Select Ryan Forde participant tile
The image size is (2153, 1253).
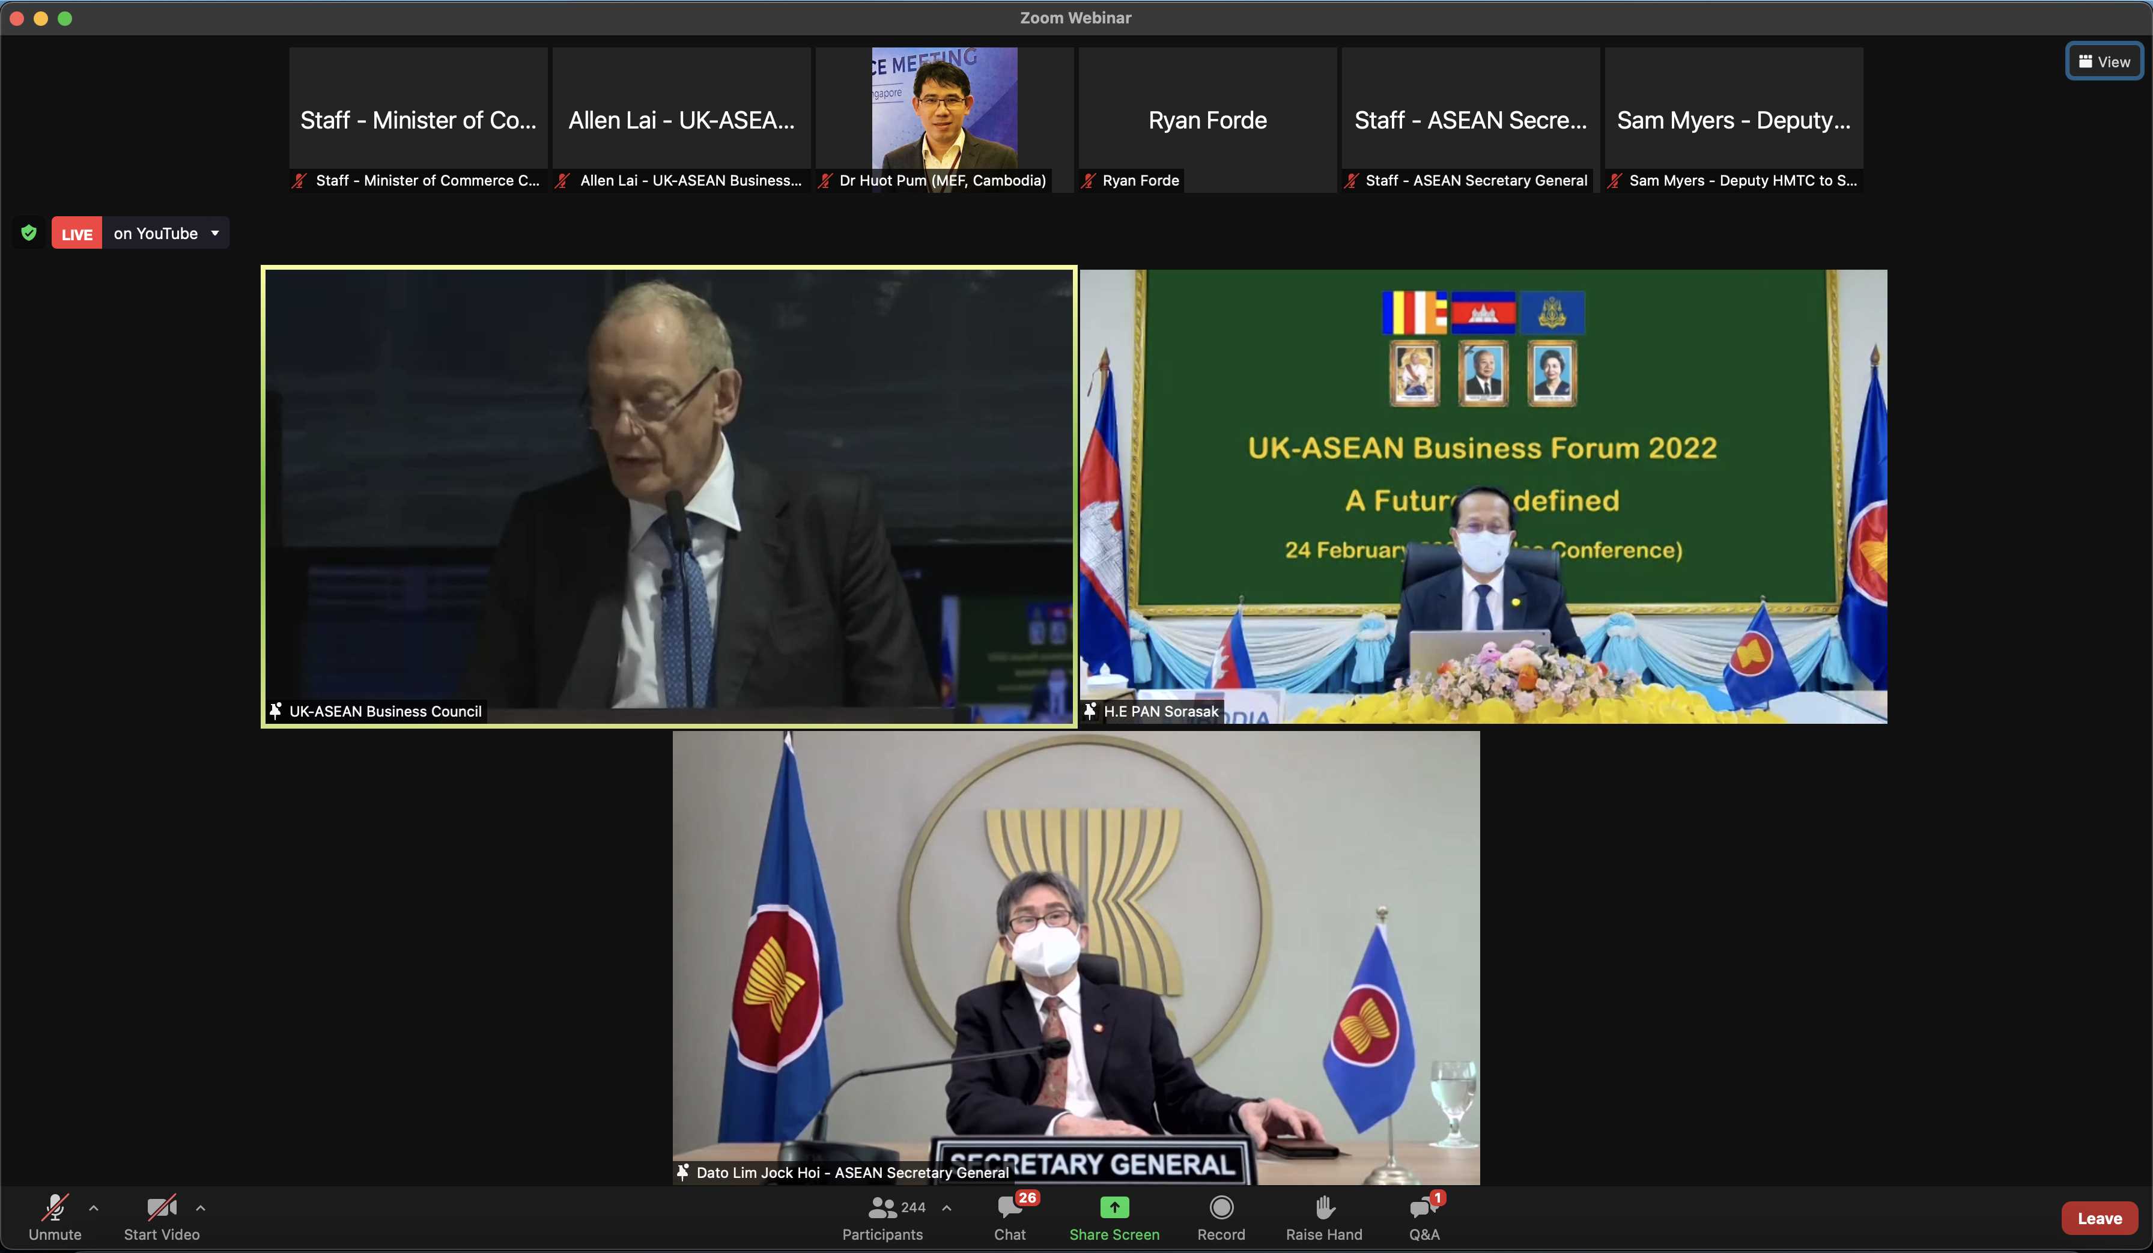(x=1208, y=120)
